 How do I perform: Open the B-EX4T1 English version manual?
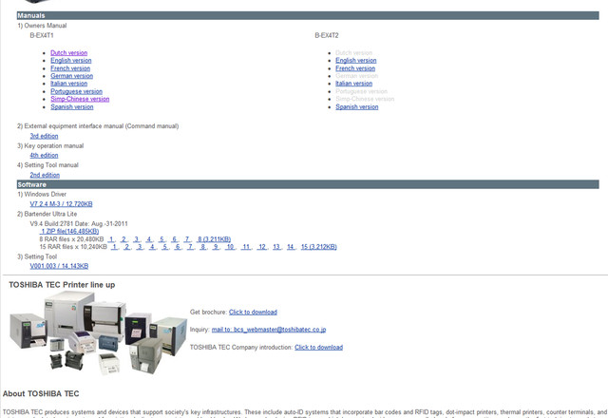coord(71,61)
